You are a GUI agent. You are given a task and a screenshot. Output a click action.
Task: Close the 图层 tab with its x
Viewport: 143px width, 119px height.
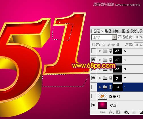(102, 31)
